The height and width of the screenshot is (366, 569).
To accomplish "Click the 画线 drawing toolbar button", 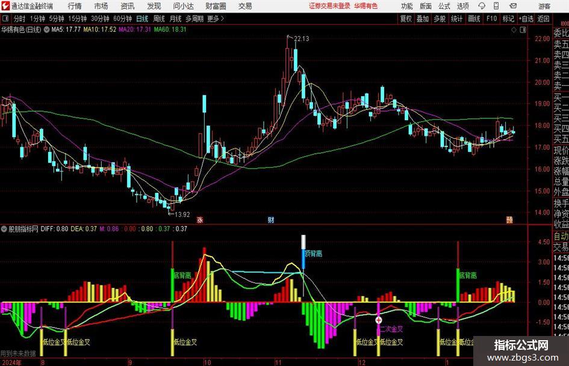I will [x=474, y=19].
